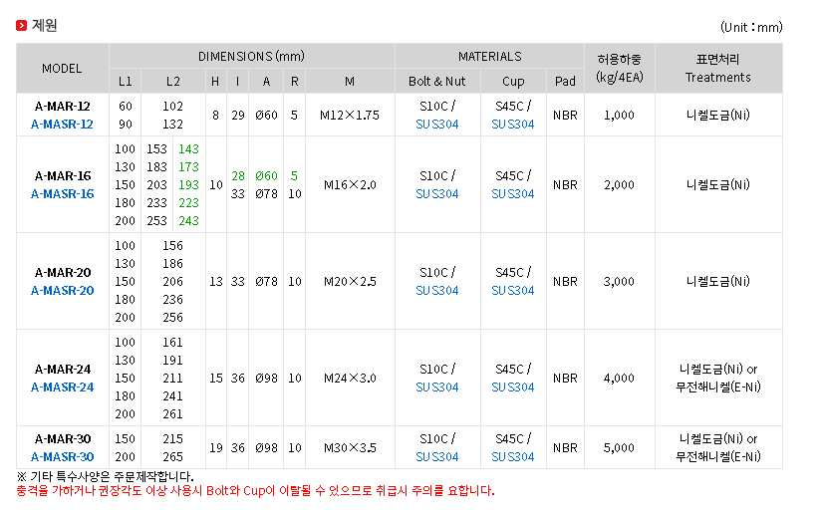This screenshot has height=517, width=822.
Task: Click thread size M16×2.0
Action: (x=350, y=185)
